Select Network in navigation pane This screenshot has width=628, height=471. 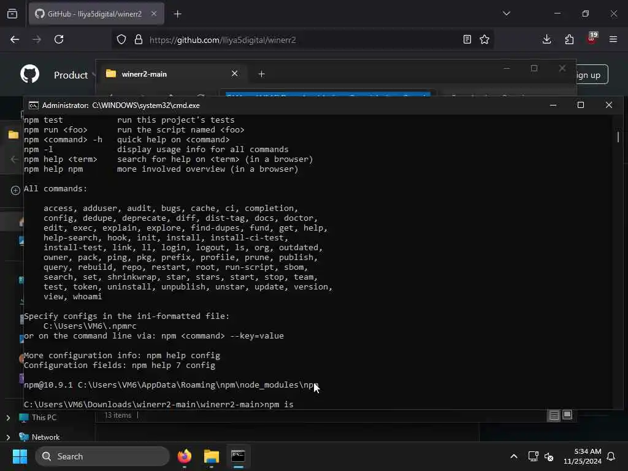40,437
